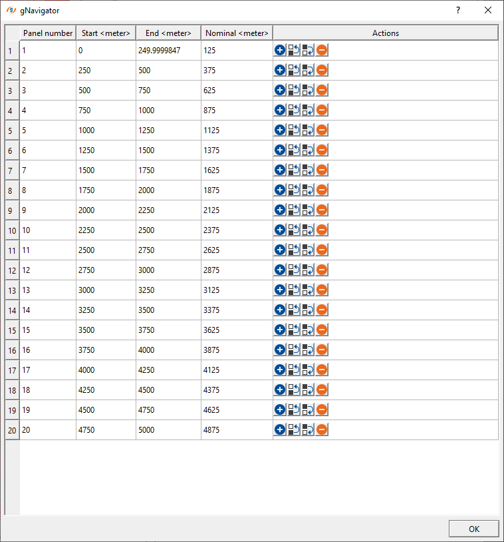Screen dimensions: 504x542
Task: Select the End cell showing 249.9999847
Action: (x=168, y=50)
